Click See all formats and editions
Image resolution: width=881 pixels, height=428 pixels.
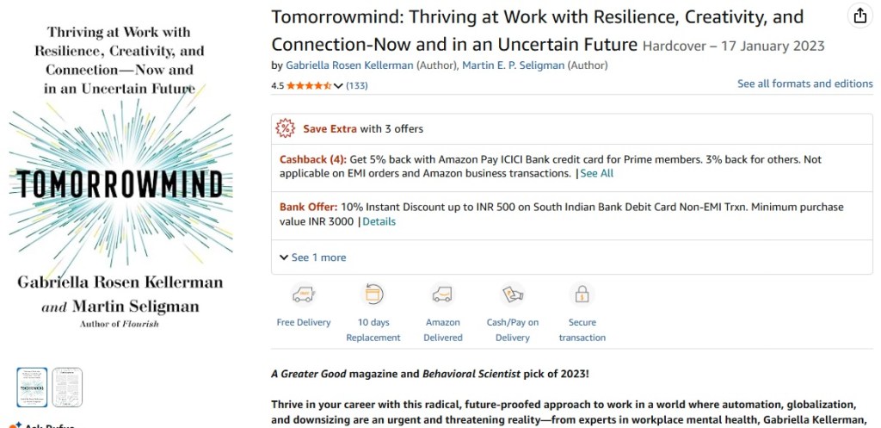(804, 84)
